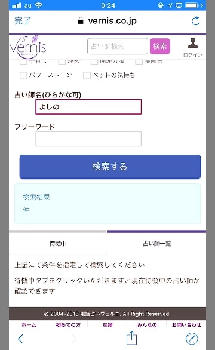Check the ペットの気持ち checkbox
The height and width of the screenshot is (350, 215).
(87, 75)
